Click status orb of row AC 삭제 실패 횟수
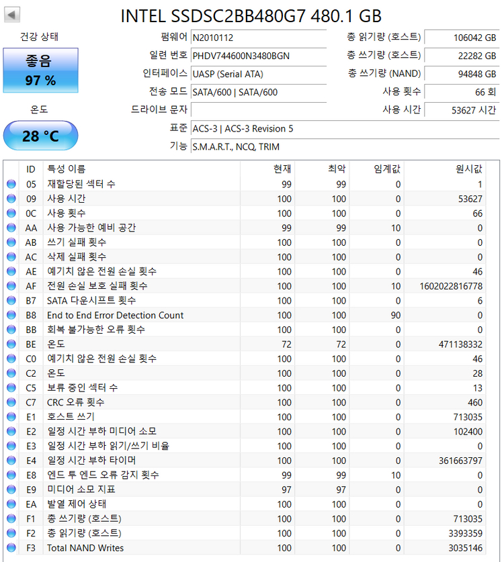Viewport: 504px width, 562px height. coord(11,256)
